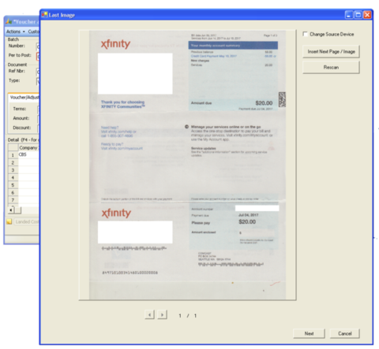Cancel the Last Image dialog

tap(345, 333)
